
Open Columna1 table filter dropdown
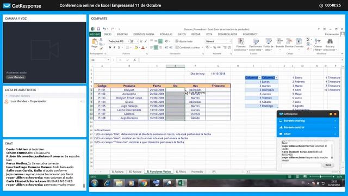(259, 78)
